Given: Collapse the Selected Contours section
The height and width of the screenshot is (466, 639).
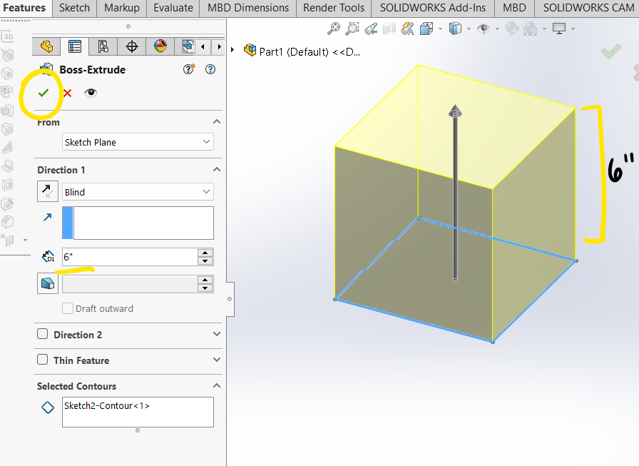Looking at the screenshot, I should pyautogui.click(x=217, y=385).
